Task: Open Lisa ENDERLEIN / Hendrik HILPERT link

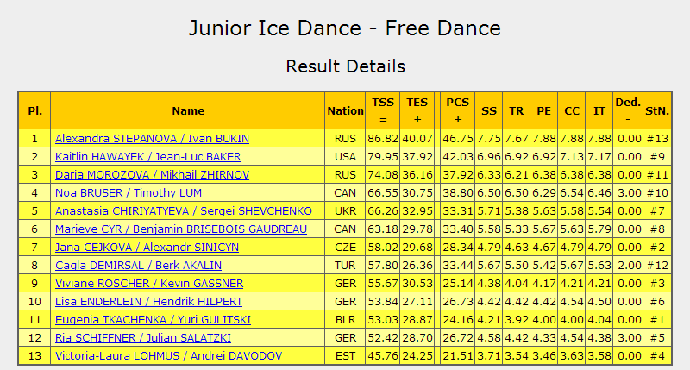Action: click(148, 301)
